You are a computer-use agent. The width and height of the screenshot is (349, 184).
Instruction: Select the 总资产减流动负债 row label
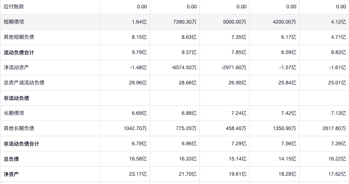[24, 83]
